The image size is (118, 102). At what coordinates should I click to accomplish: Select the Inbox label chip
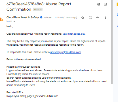37,9
